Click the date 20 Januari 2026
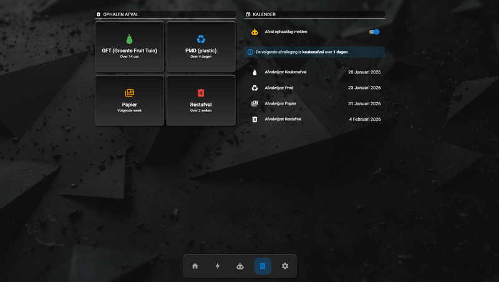The image size is (499, 282). pos(364,72)
